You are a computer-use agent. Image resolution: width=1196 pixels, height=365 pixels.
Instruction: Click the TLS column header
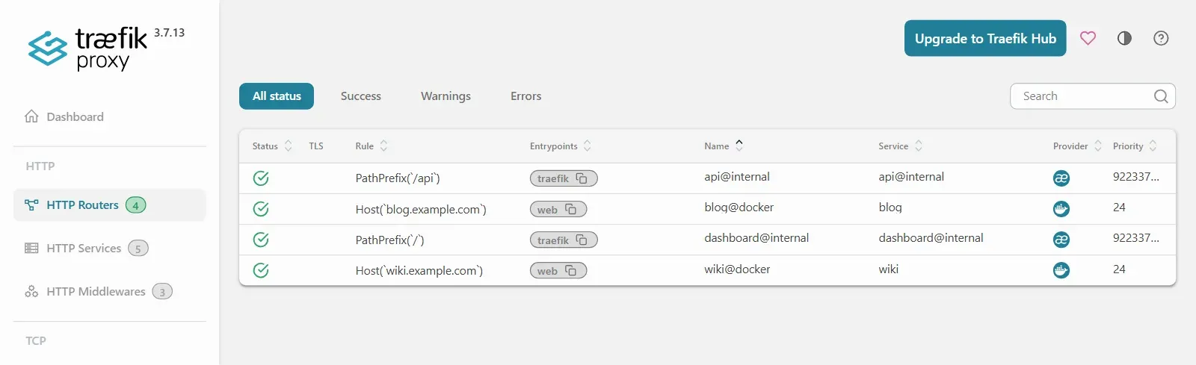point(316,146)
